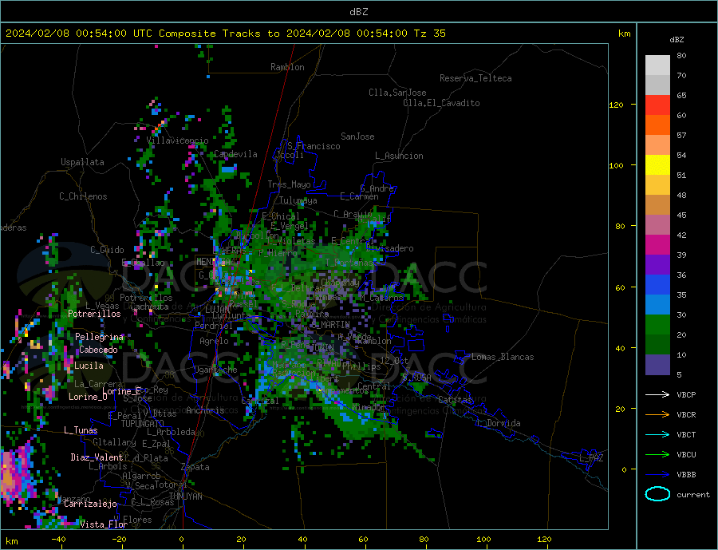Viewport: 718px width, 550px height.
Task: Click the 'Lomas_Blancas' map label
Action: [x=503, y=357]
